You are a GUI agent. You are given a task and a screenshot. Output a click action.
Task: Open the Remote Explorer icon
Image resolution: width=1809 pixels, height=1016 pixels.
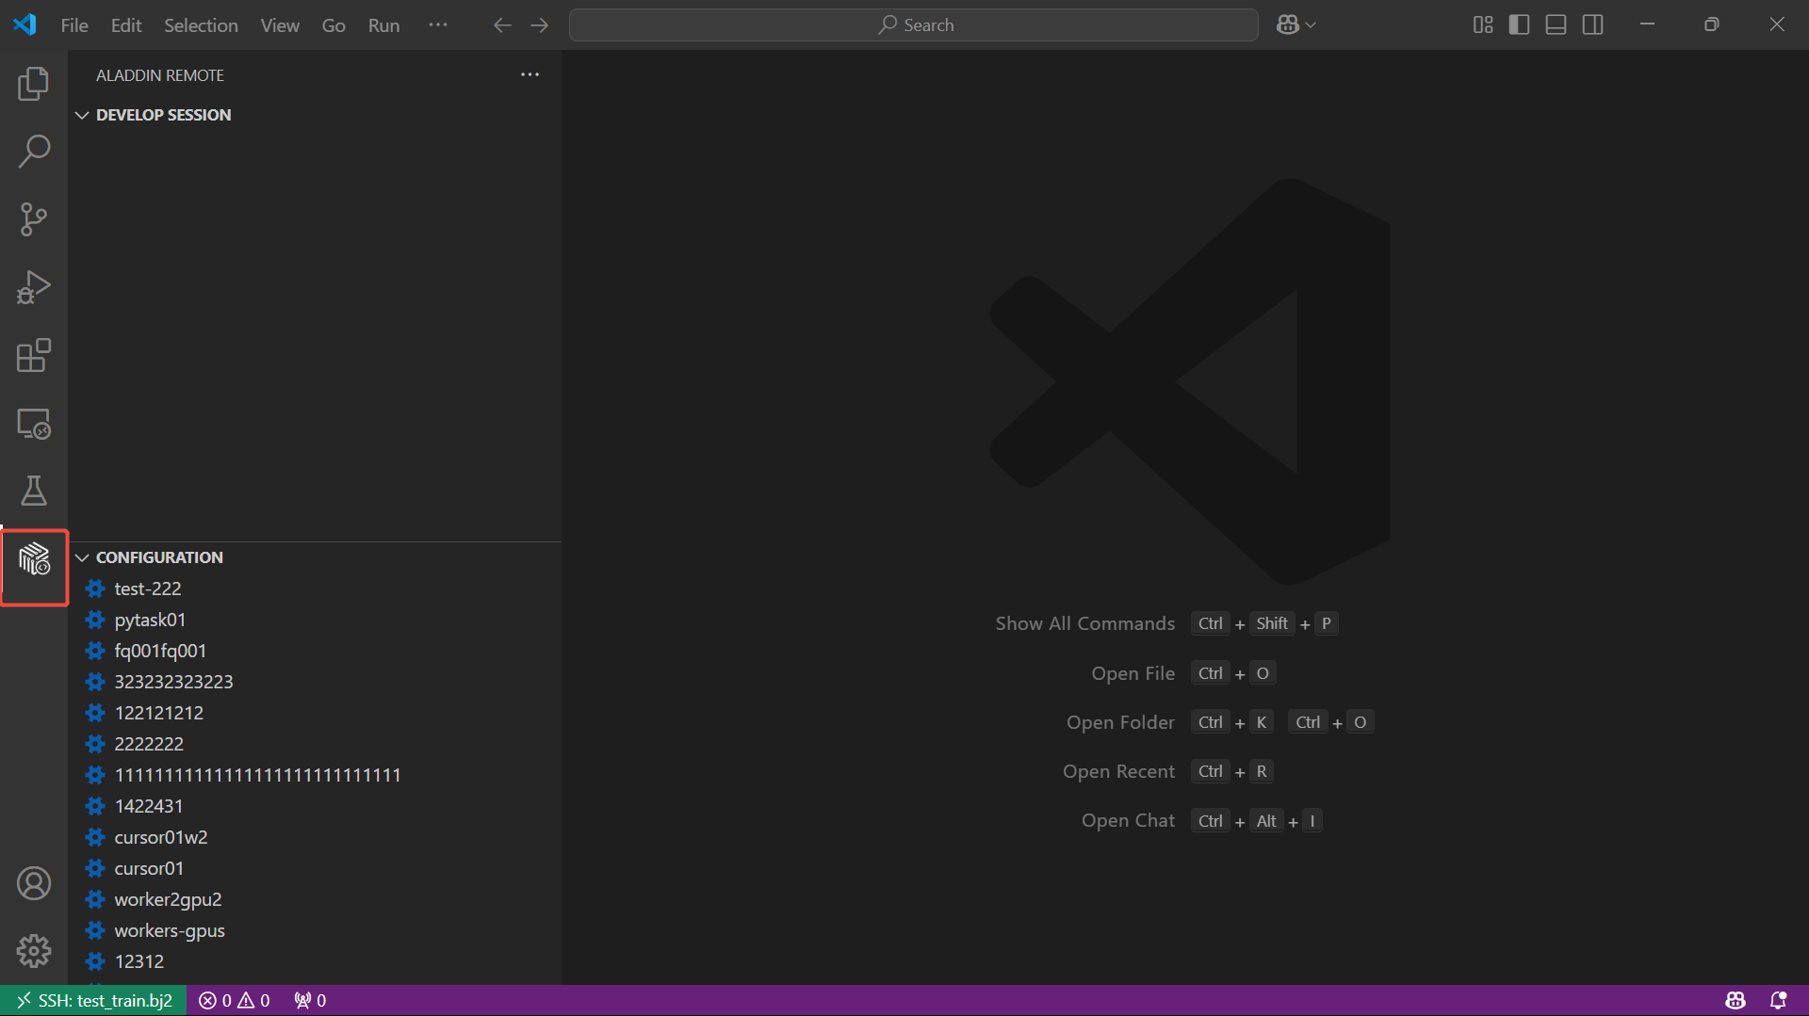(34, 424)
